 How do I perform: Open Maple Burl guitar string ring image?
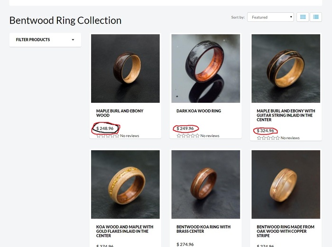pos(286,68)
